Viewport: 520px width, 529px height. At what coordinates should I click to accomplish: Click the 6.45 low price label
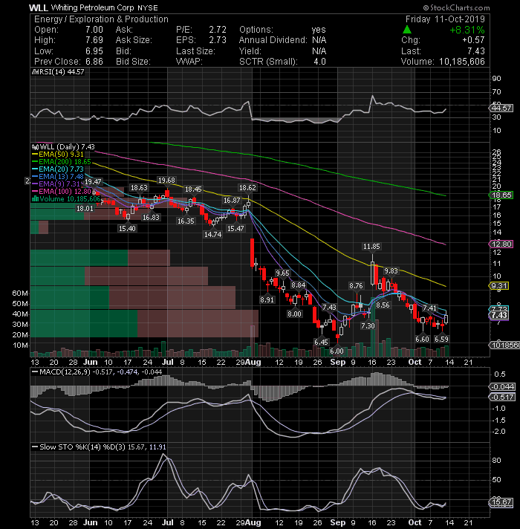coord(321,342)
